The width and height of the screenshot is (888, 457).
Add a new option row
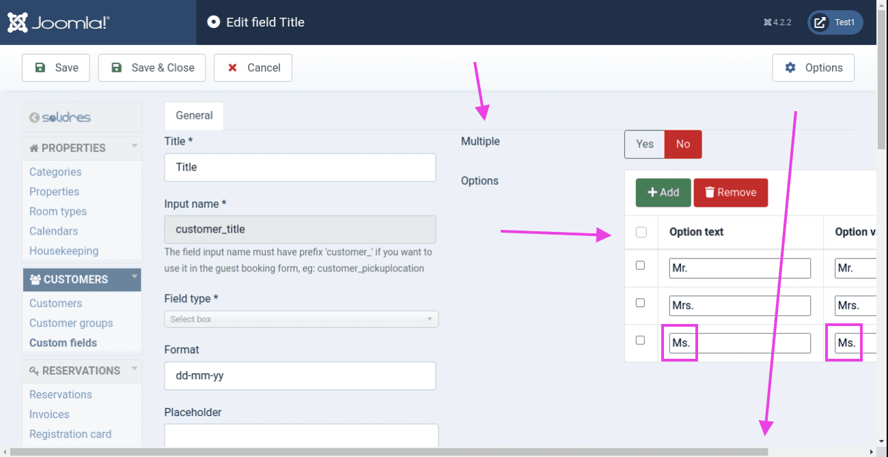coord(663,192)
